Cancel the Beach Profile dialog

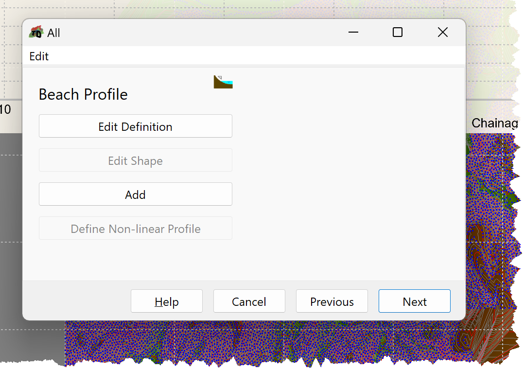249,301
